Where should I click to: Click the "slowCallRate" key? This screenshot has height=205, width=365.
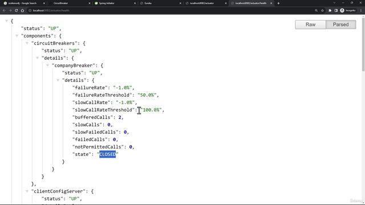[x=92, y=102]
